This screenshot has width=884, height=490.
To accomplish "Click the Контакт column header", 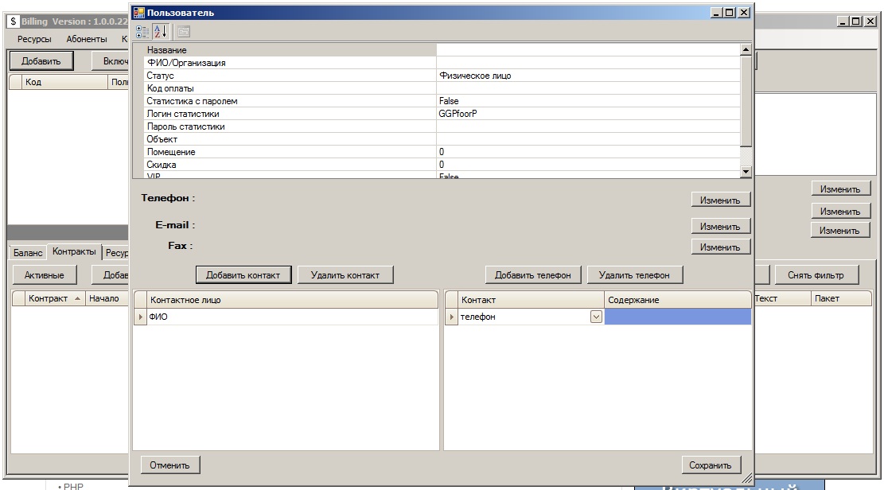I will tap(531, 300).
